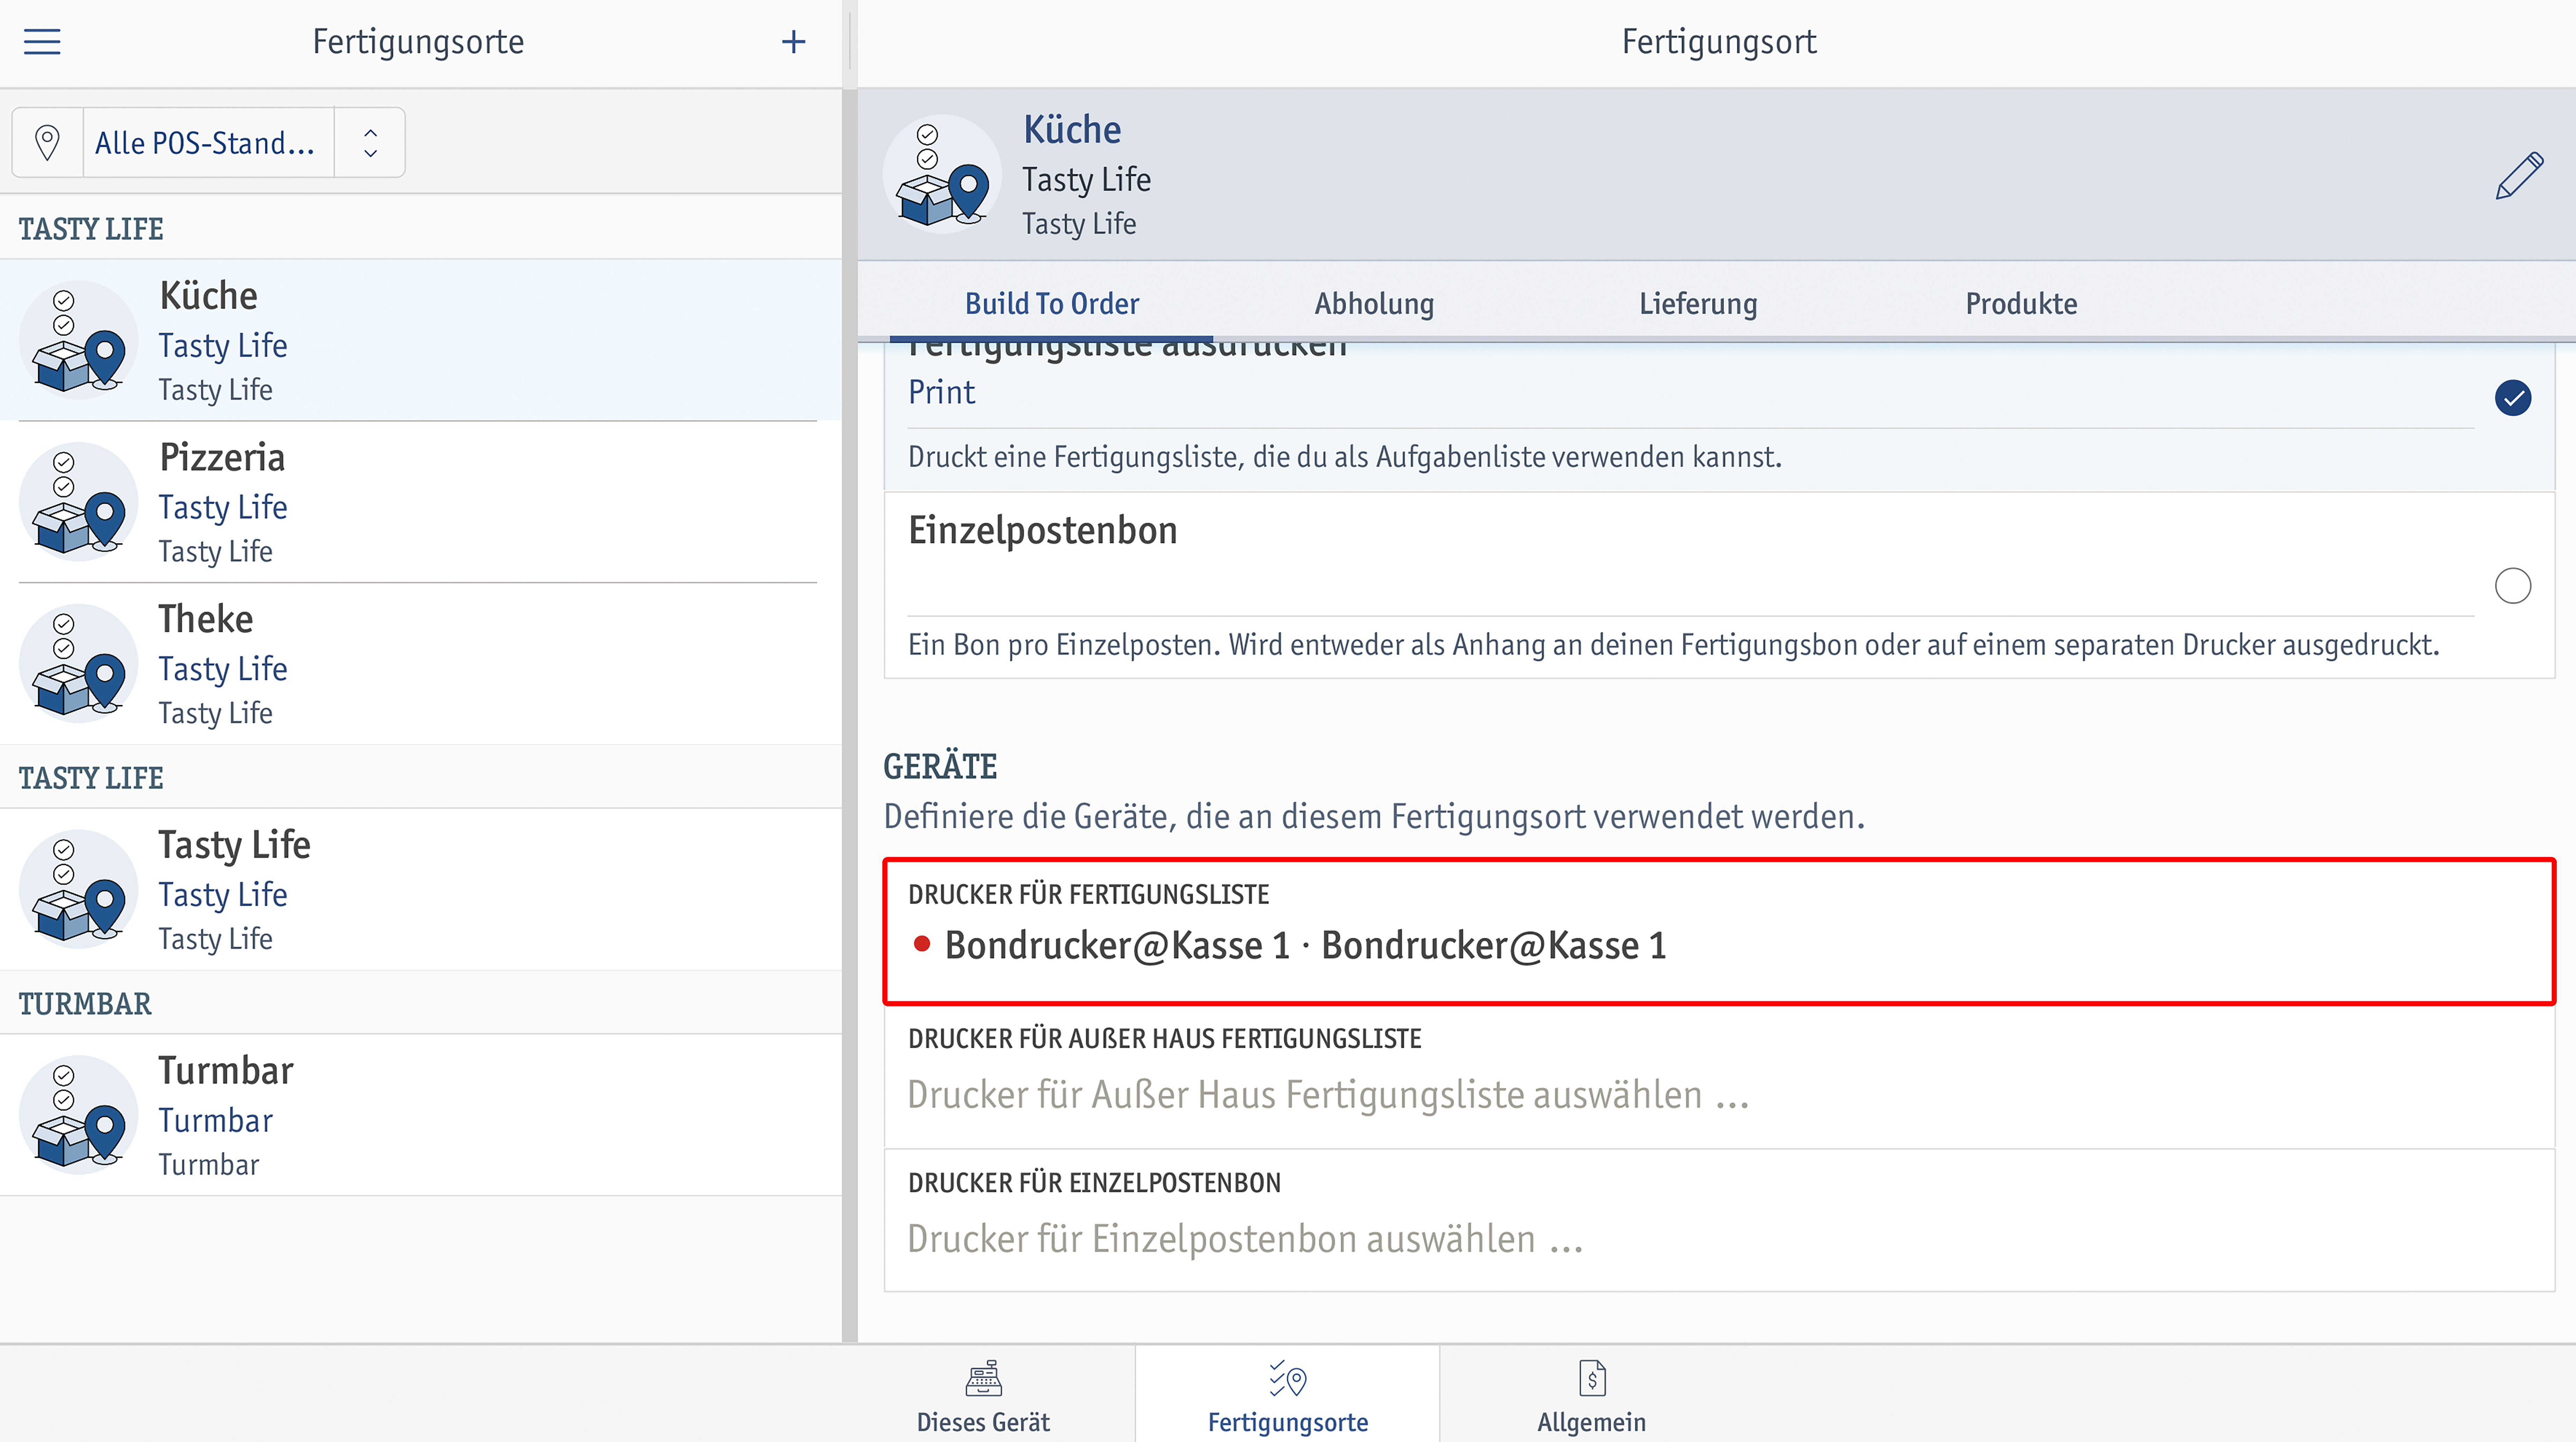Select the Küche list icon
This screenshot has height=1442, width=2576.
point(79,340)
